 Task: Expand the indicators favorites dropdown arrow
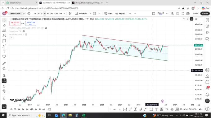90,14
